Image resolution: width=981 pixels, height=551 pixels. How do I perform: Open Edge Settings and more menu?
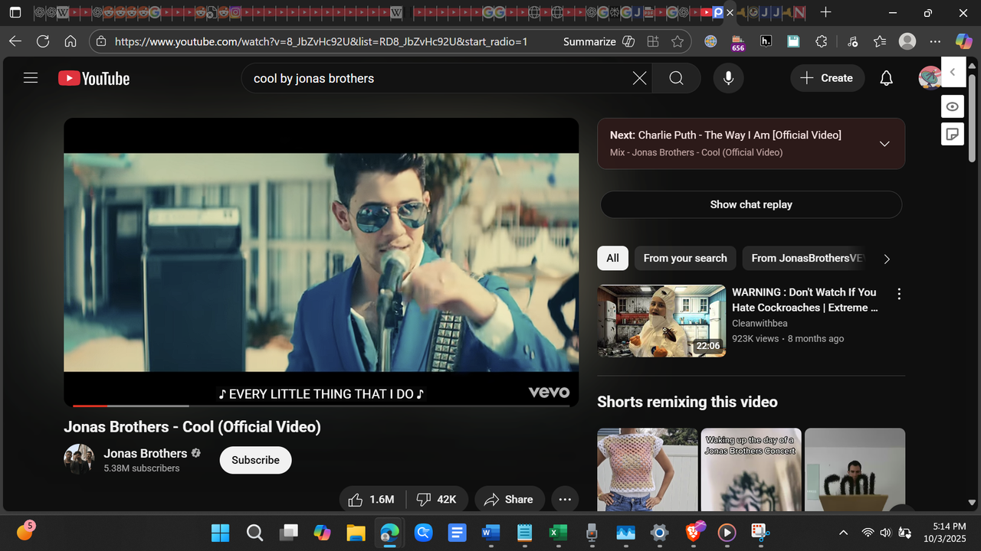(x=935, y=41)
